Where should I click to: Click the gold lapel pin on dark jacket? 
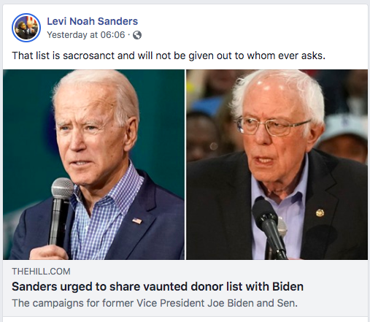[320, 212]
